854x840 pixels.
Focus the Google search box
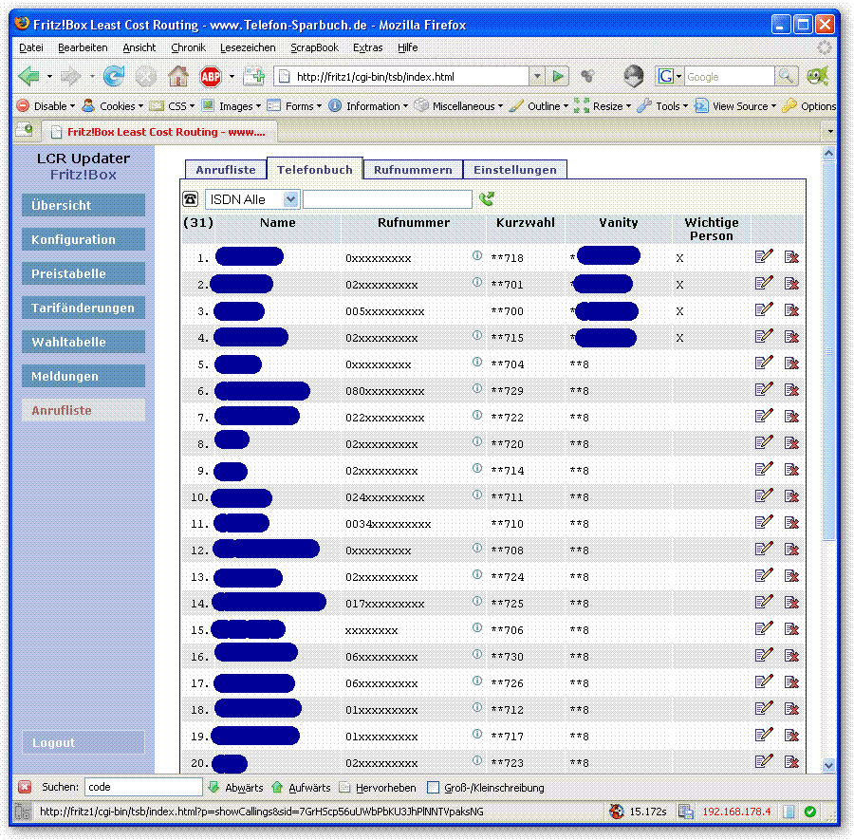tap(730, 77)
